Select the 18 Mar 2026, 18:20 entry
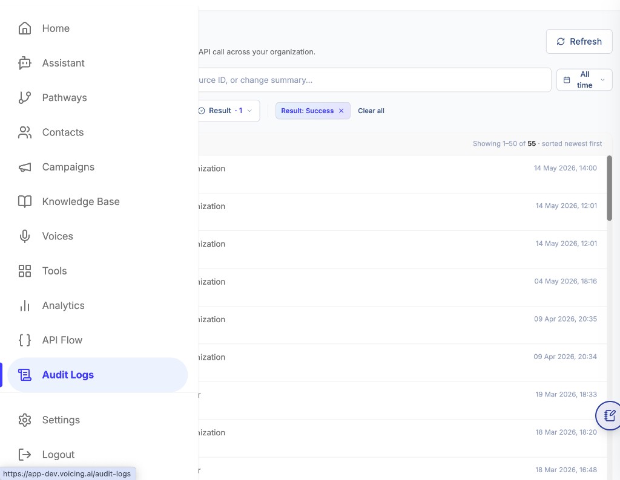Image resolution: width=620 pixels, height=480 pixels. (402, 438)
